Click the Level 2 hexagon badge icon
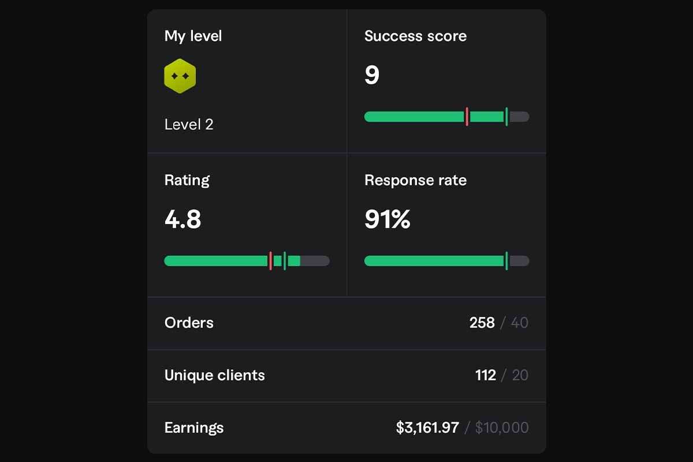This screenshot has height=462, width=693. coord(180,76)
